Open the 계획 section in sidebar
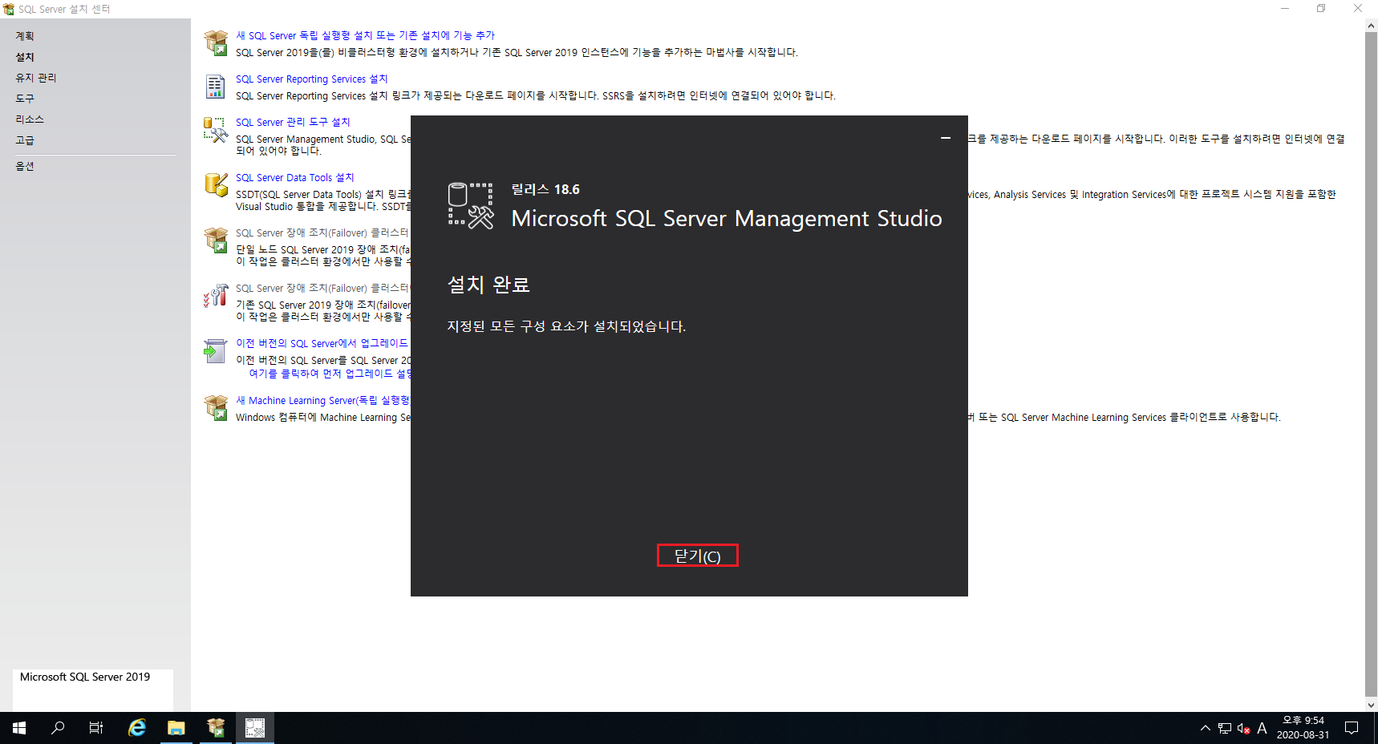 pos(25,36)
